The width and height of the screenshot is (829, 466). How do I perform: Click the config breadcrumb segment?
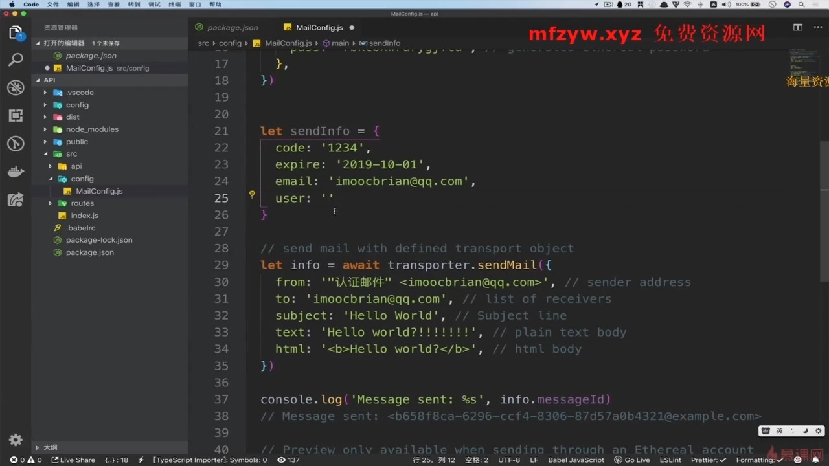click(x=230, y=43)
